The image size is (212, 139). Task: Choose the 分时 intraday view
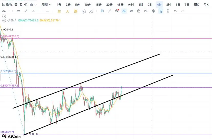point(131,5)
